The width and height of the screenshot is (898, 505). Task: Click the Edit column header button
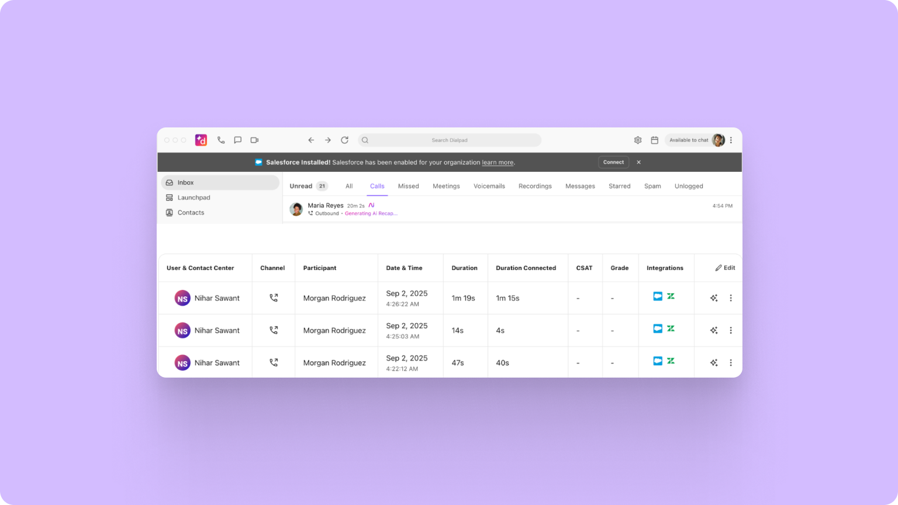(725, 267)
